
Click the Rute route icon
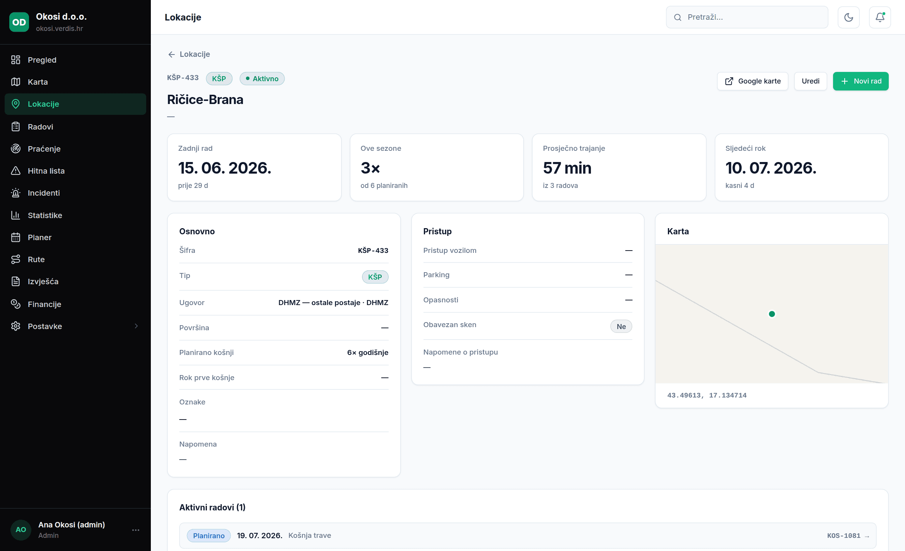15,259
